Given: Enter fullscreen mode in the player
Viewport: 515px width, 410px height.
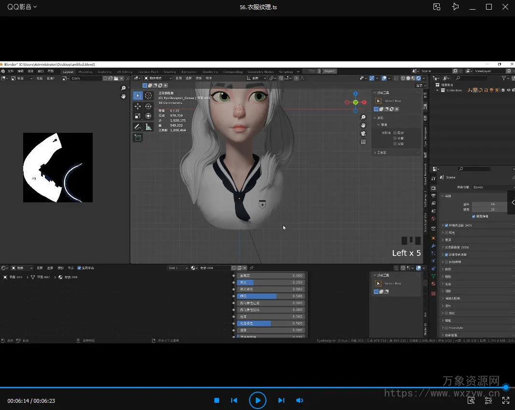Looking at the screenshot, I should point(506,400).
